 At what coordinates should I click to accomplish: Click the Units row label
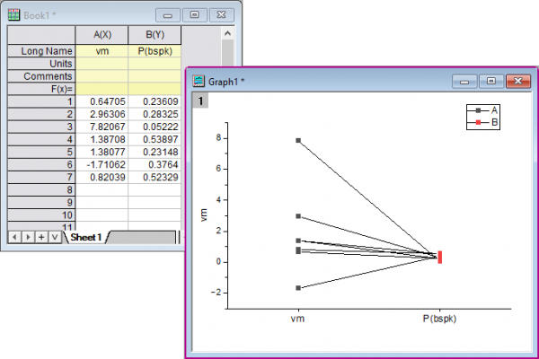click(x=41, y=64)
